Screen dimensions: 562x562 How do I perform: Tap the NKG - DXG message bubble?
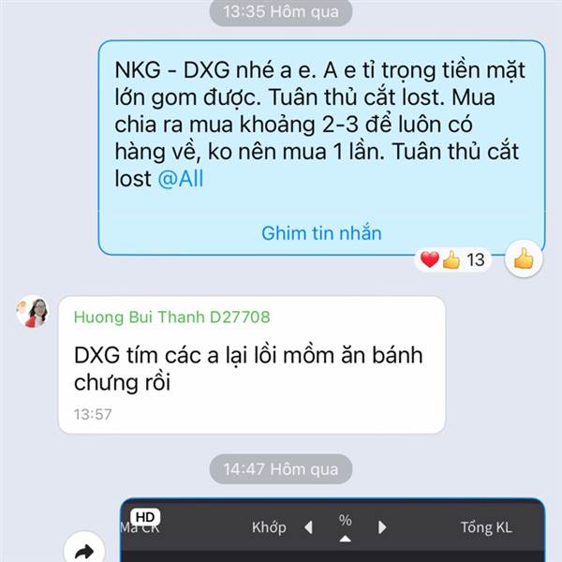321,148
